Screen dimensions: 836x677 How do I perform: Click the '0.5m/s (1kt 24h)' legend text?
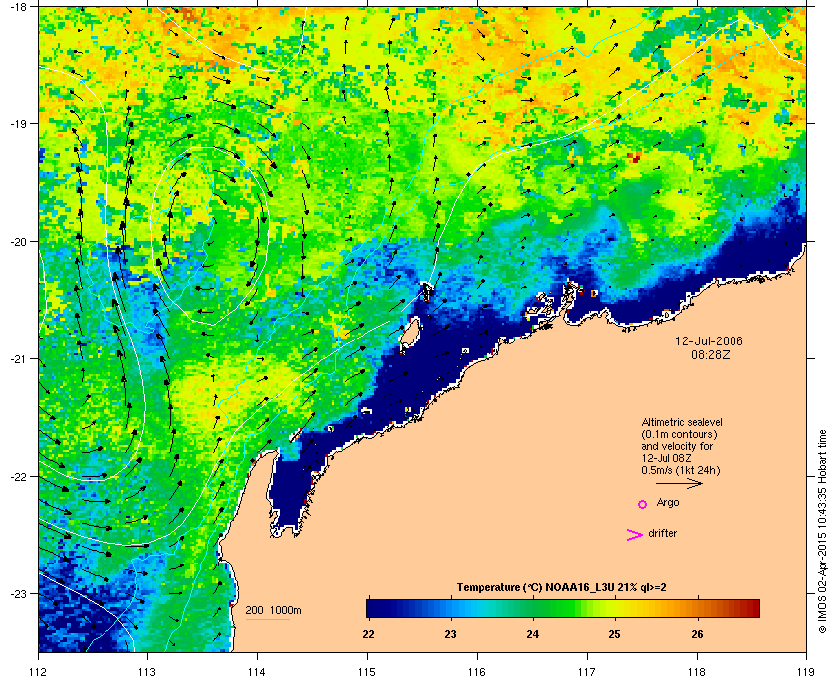point(681,471)
